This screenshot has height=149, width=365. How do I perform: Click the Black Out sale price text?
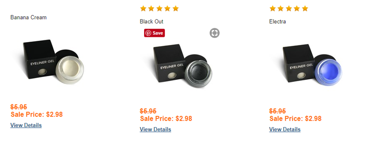click(x=166, y=118)
